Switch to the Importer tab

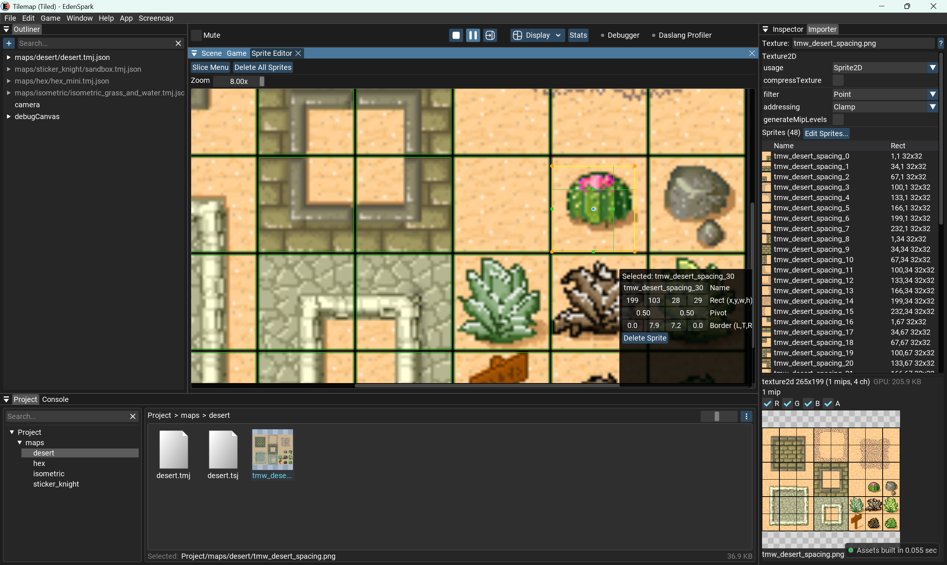tap(822, 29)
